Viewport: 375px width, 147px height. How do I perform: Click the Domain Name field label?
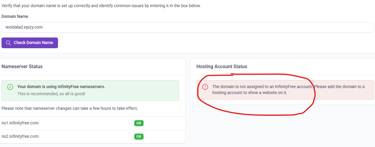click(x=15, y=16)
